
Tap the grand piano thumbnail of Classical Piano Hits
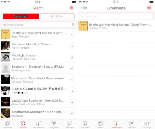coord(6,57)
